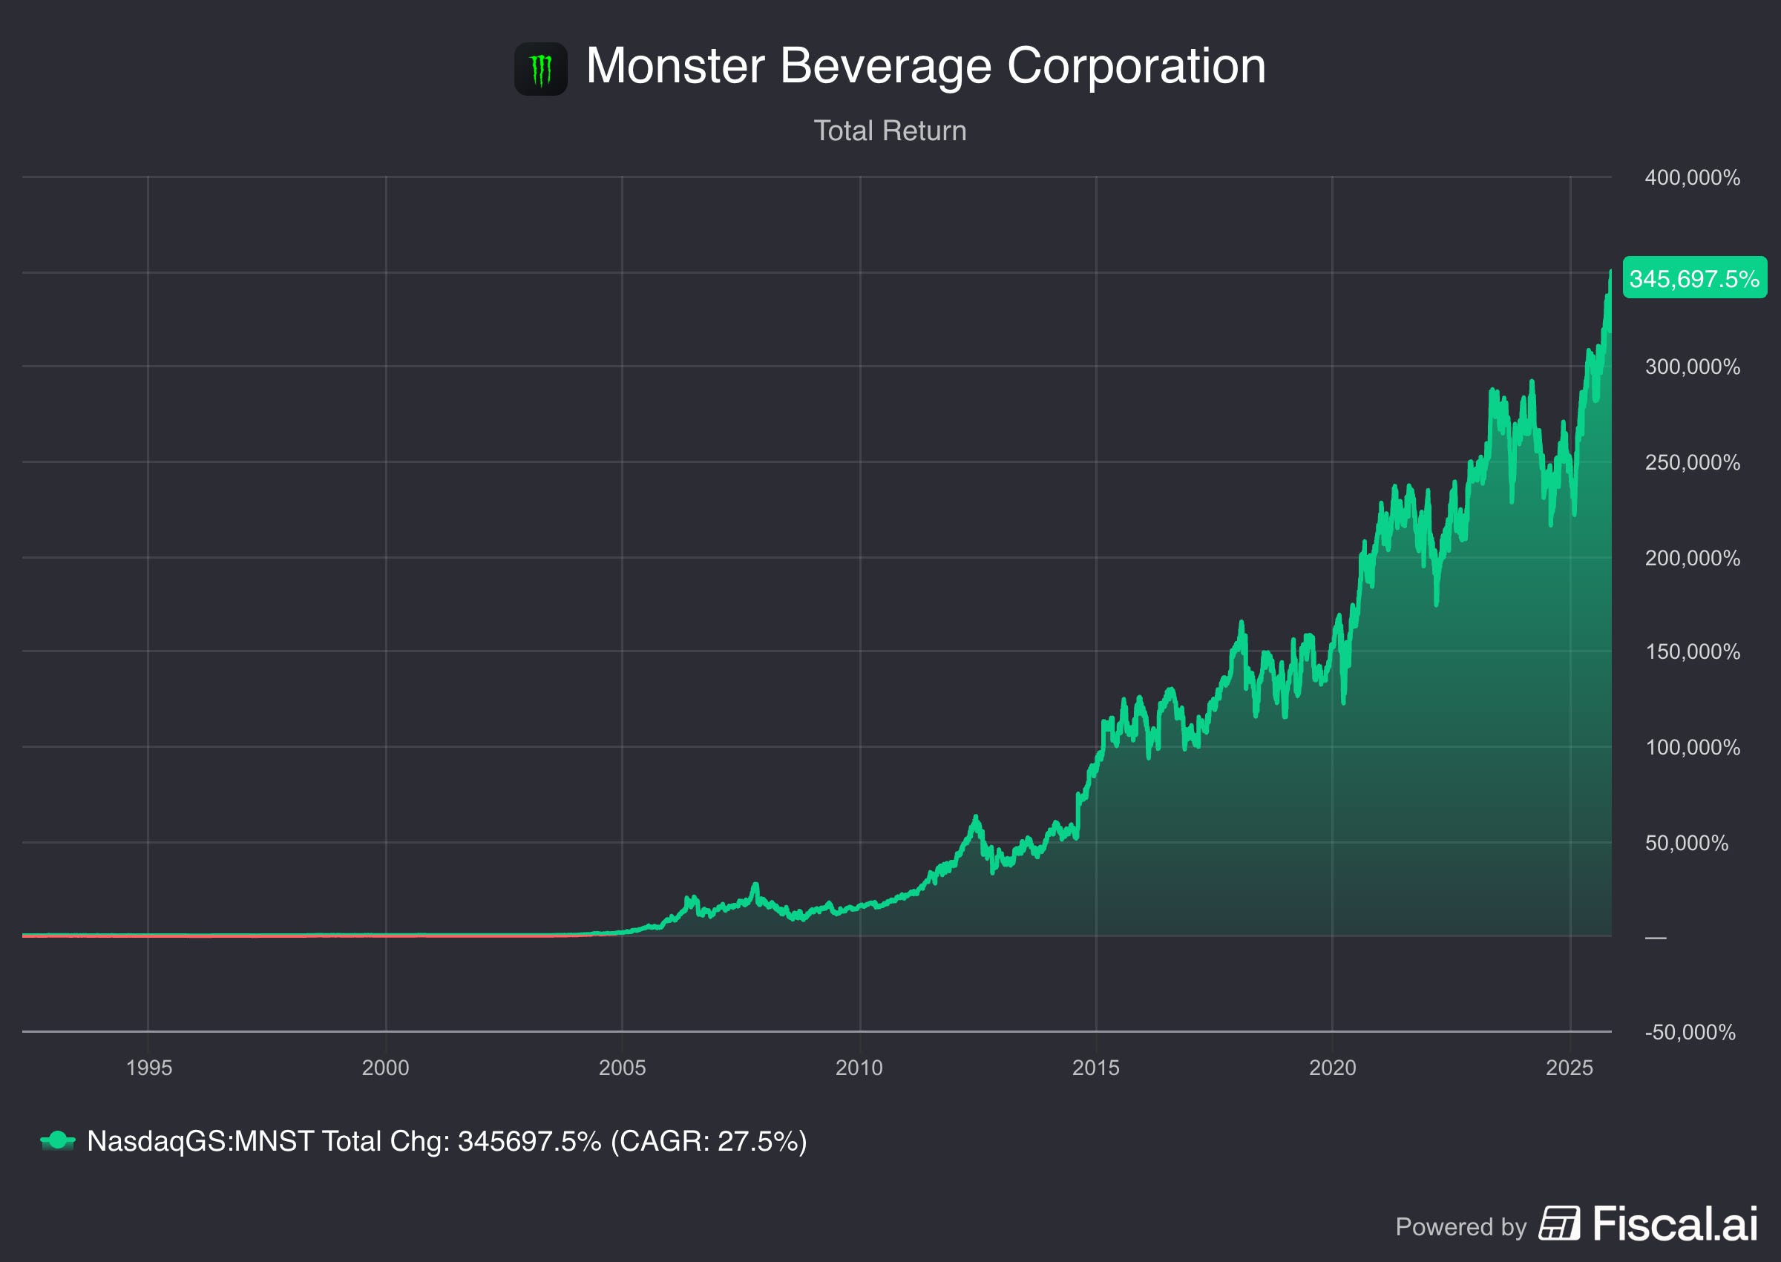Click the Total Return subtitle
The width and height of the screenshot is (1781, 1262).
(890, 131)
